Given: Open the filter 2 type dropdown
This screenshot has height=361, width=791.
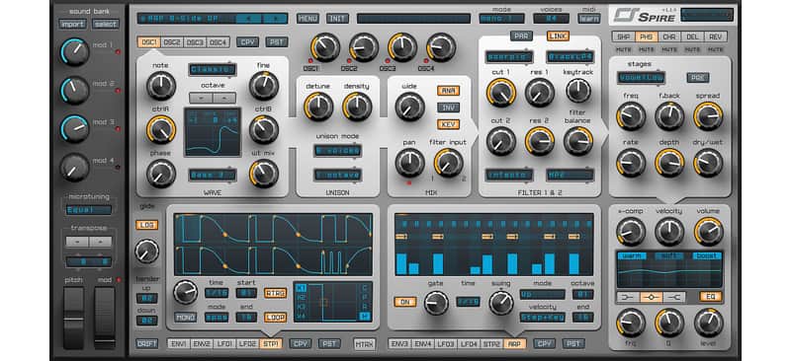Looking at the screenshot, I should tap(570, 57).
